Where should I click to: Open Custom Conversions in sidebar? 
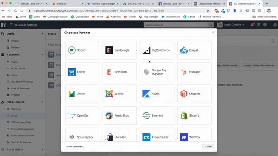(22, 129)
